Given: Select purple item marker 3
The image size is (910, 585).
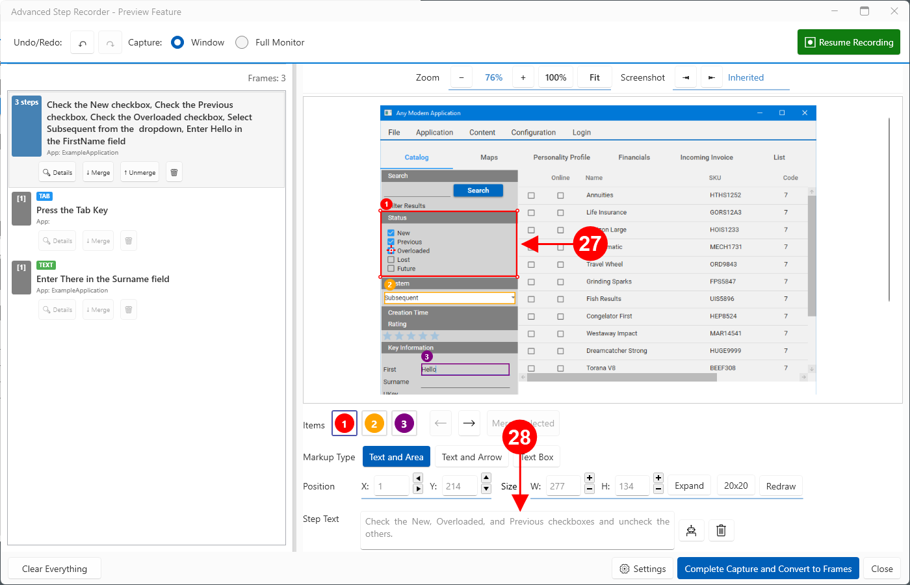Looking at the screenshot, I should [404, 424].
